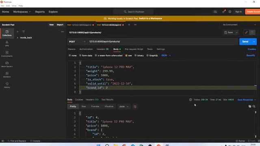Open the Save Response dropdown
The image size is (260, 146).
click(247, 100)
